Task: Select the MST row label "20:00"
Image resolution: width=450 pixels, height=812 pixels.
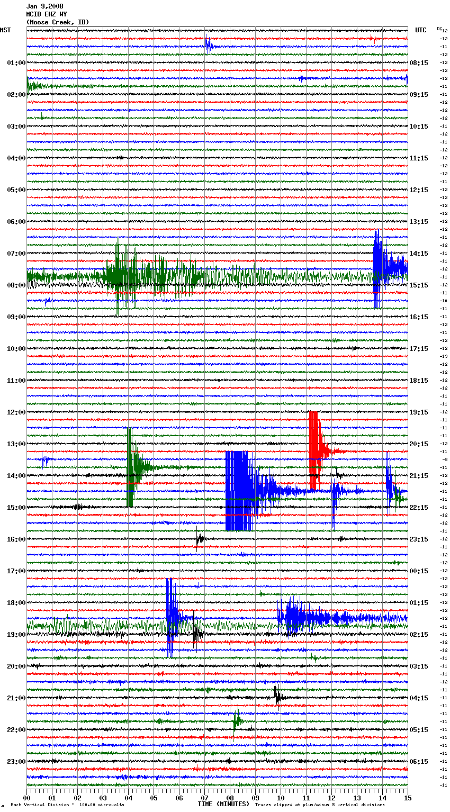Action: 16,666
